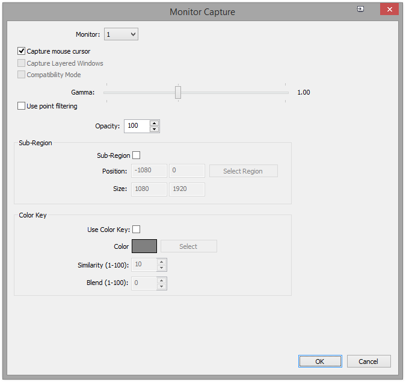
Task: Click the Cancel button
Action: pyautogui.click(x=369, y=362)
